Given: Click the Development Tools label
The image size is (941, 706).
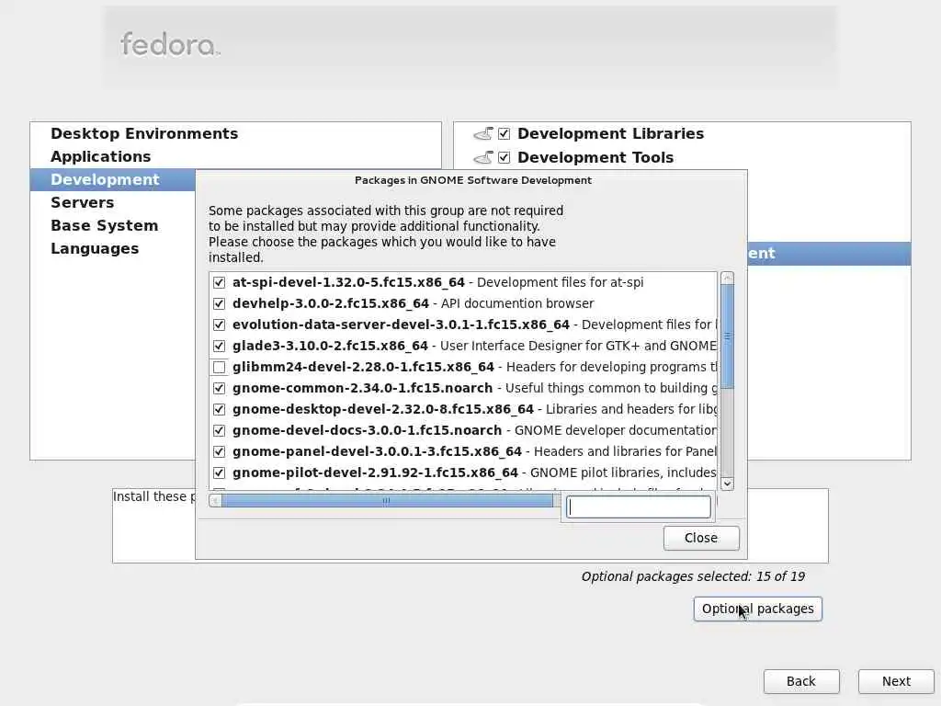Looking at the screenshot, I should (x=595, y=157).
